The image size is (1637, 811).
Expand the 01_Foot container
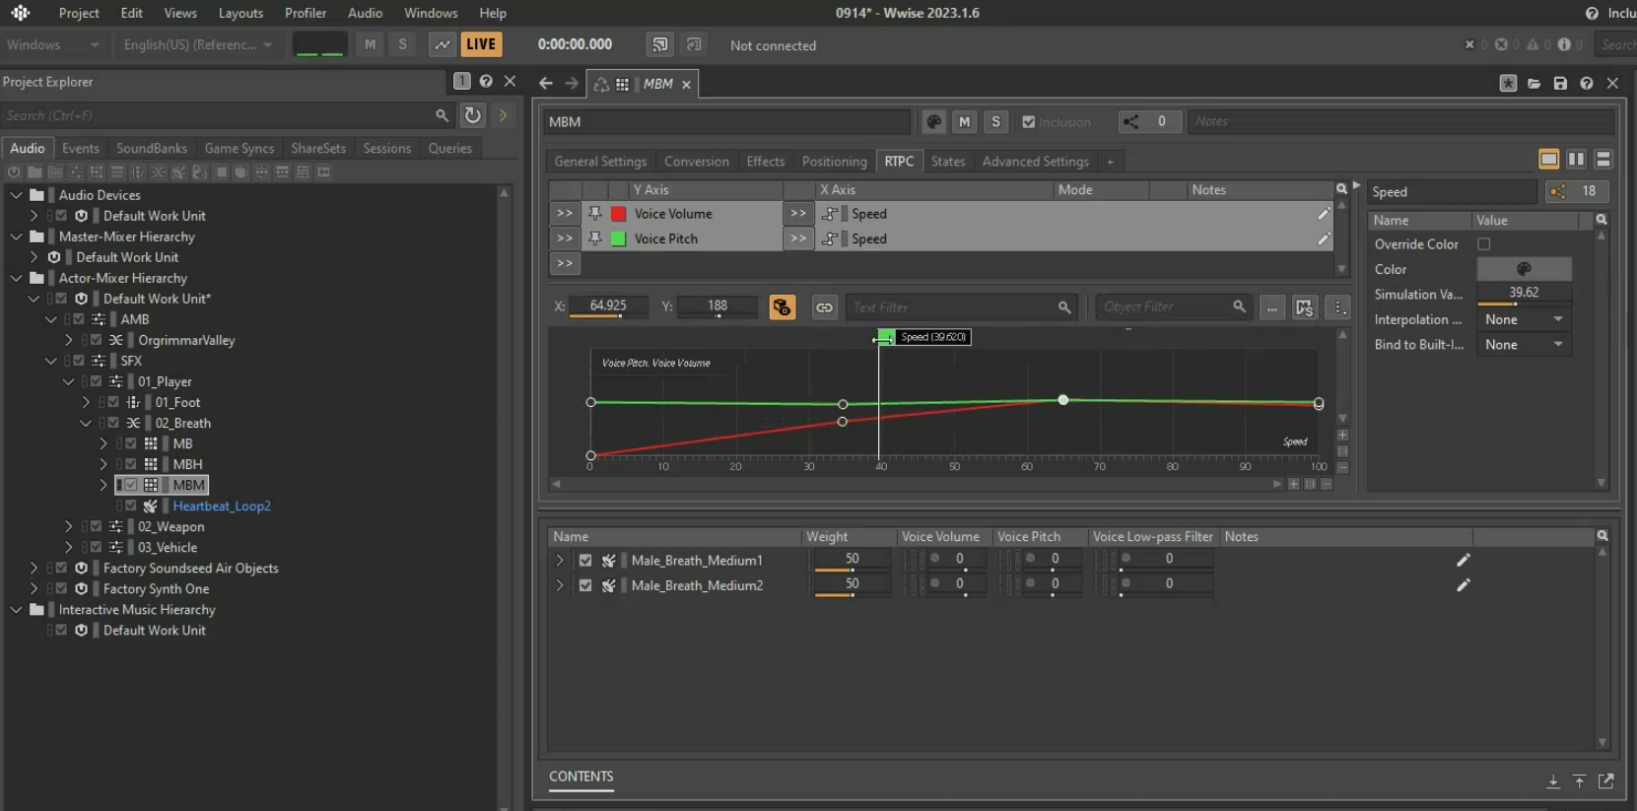coord(86,402)
